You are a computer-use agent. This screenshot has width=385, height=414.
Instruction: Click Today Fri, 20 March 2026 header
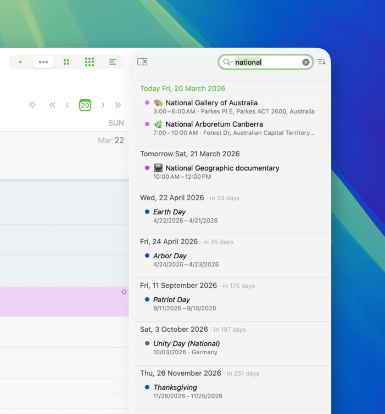pos(182,88)
